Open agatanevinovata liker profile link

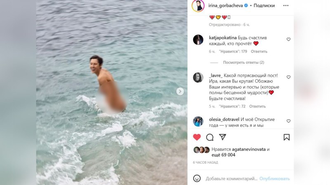pos(249,149)
